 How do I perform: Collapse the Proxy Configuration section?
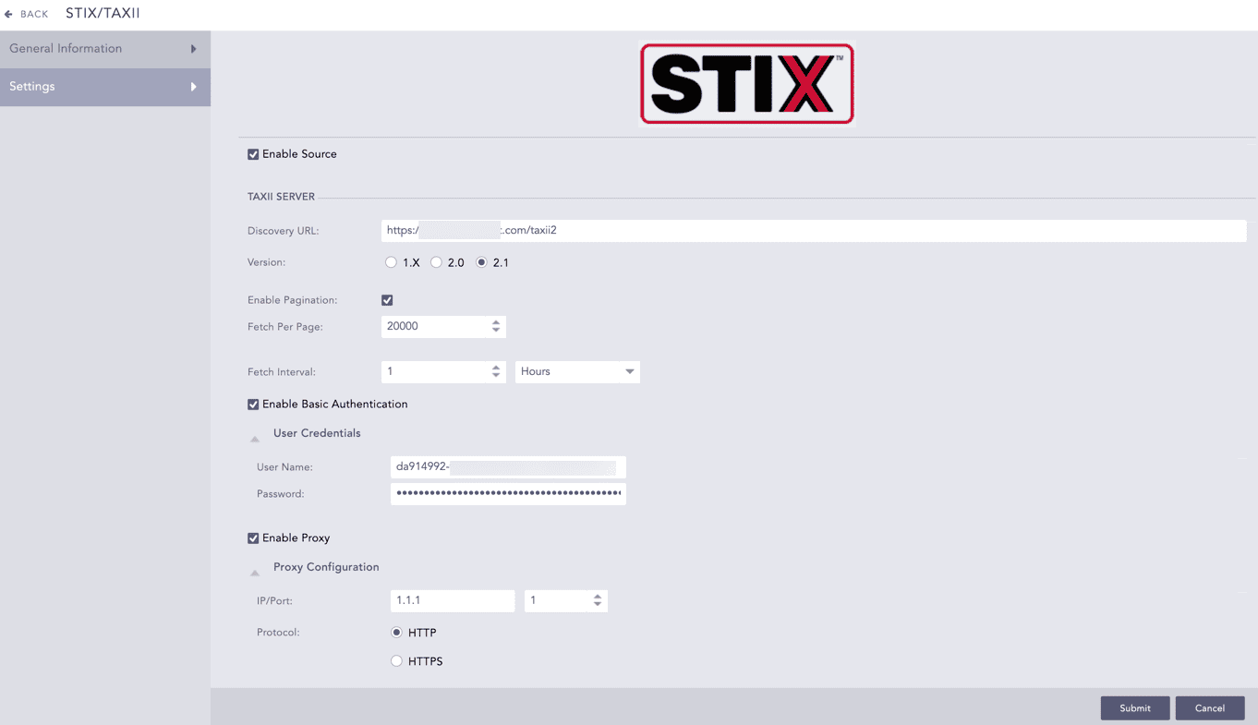(x=255, y=571)
